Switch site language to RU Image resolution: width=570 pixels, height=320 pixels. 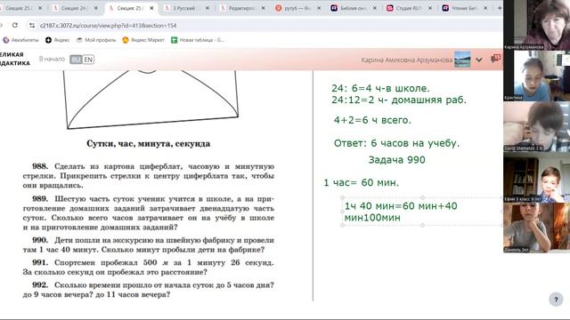(76, 60)
